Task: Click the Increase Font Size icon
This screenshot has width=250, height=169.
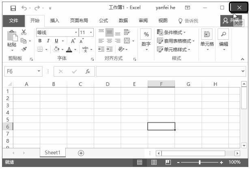Action: coord(73,41)
